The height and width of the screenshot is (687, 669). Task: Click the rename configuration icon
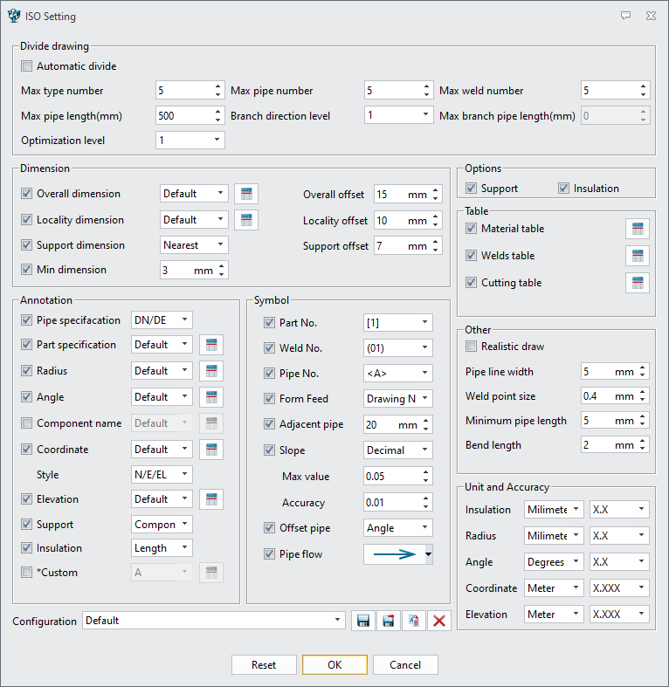tap(414, 621)
